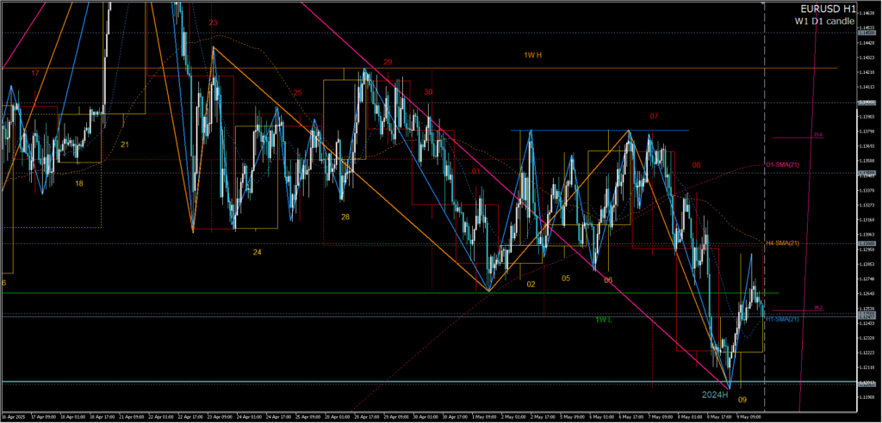This screenshot has width=882, height=423.
Task: Click the orange day label 24
Action: pyautogui.click(x=257, y=252)
